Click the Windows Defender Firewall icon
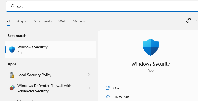Viewport: 198px width, 101px height. point(12,88)
